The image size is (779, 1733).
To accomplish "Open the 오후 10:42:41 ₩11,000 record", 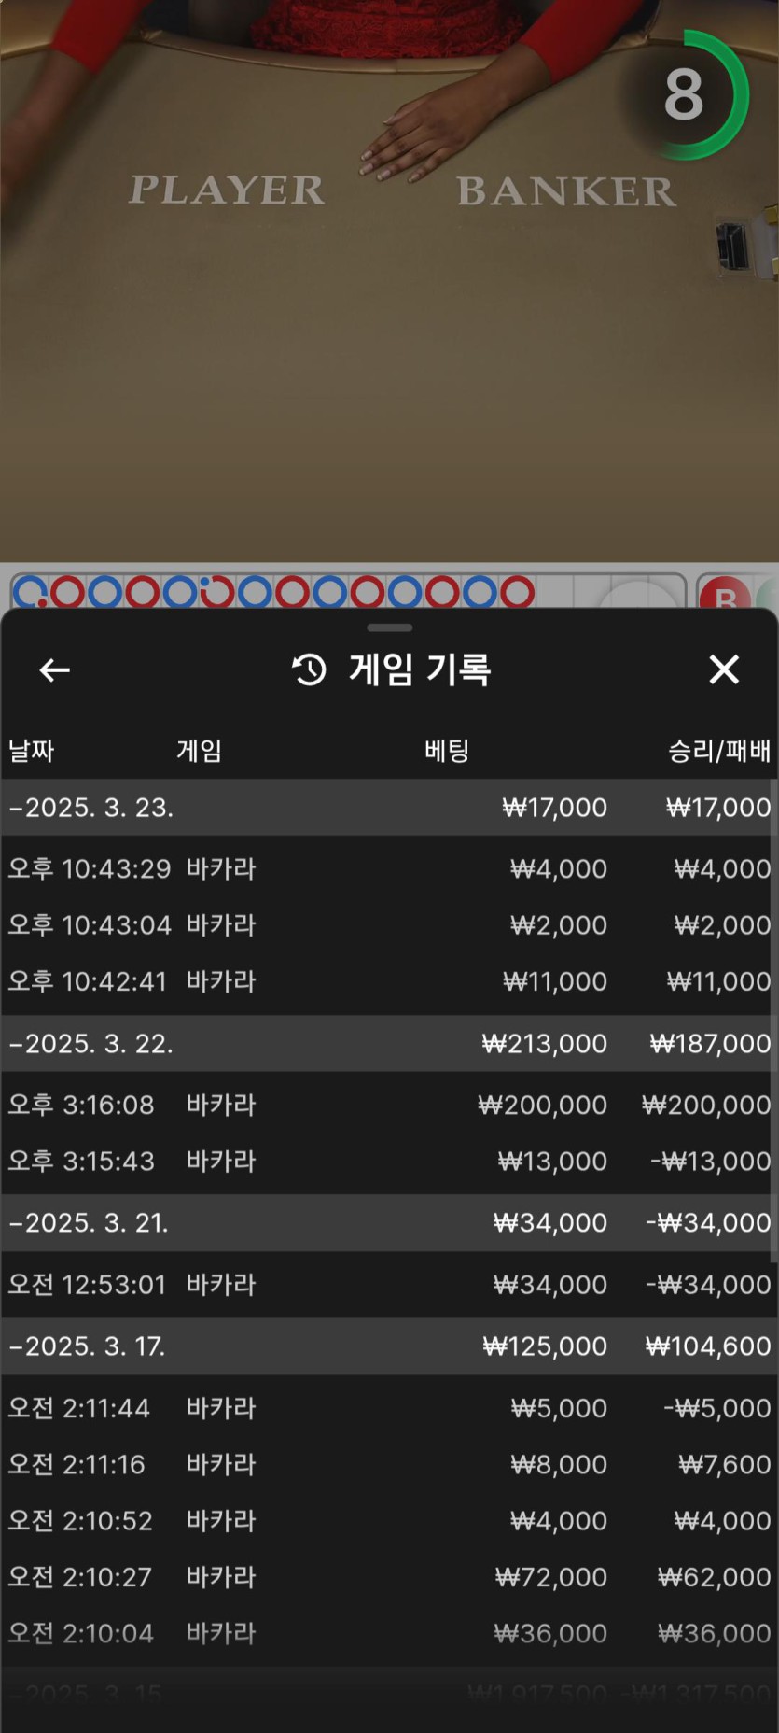I will pyautogui.click(x=389, y=981).
